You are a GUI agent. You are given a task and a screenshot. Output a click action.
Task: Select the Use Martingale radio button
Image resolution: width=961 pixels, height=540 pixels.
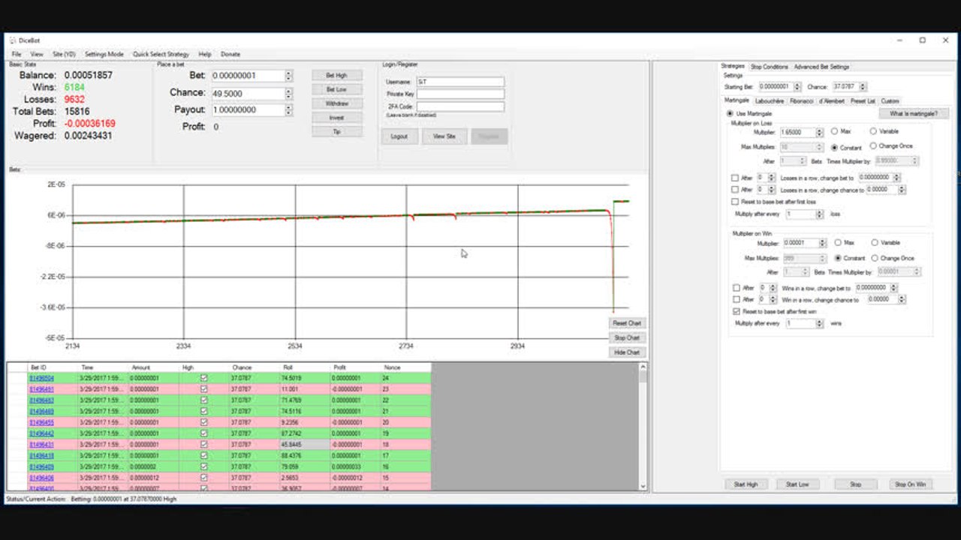coord(730,114)
